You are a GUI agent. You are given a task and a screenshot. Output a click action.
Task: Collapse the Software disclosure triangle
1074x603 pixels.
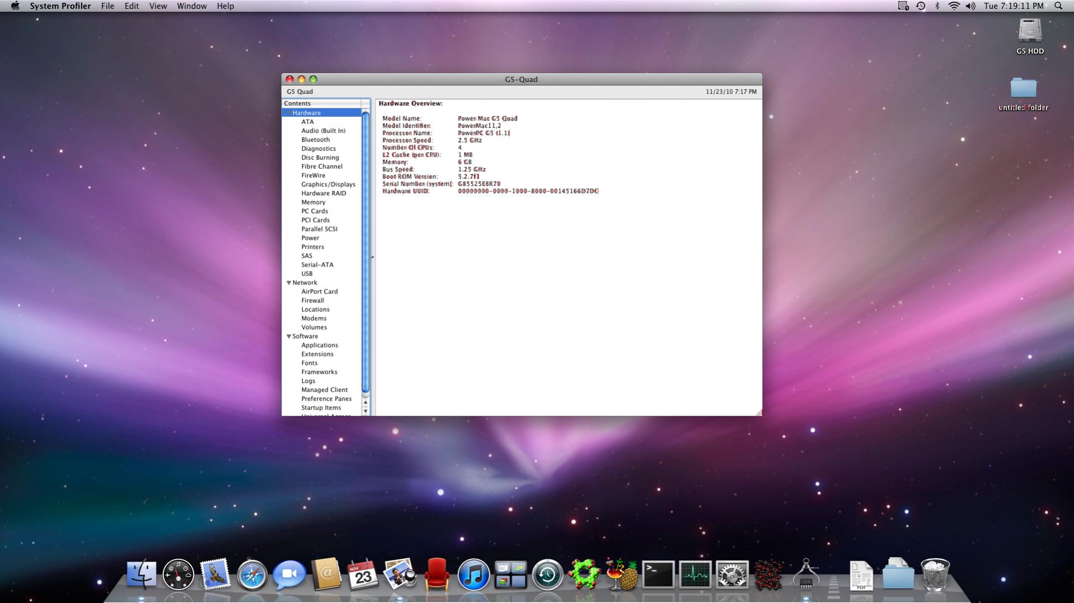[289, 336]
